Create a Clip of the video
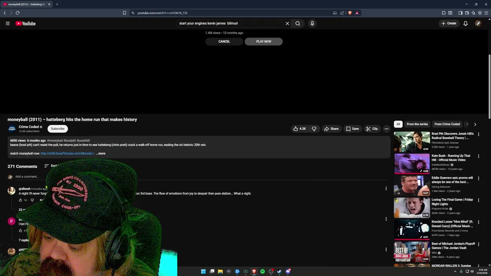The image size is (491, 276). [x=372, y=129]
